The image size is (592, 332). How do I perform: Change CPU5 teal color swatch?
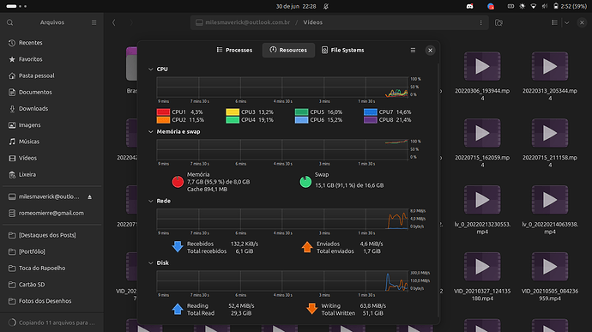click(301, 112)
